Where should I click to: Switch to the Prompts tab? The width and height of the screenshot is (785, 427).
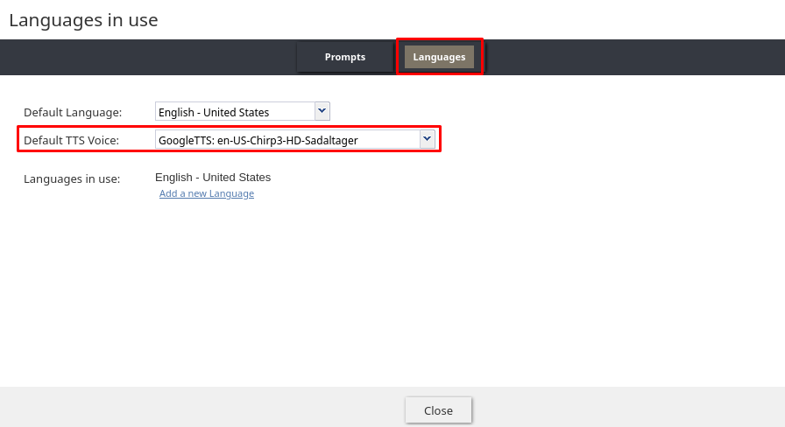344,57
